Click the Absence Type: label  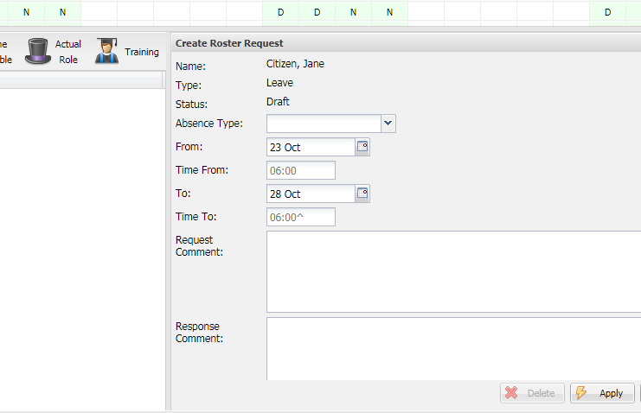(209, 124)
